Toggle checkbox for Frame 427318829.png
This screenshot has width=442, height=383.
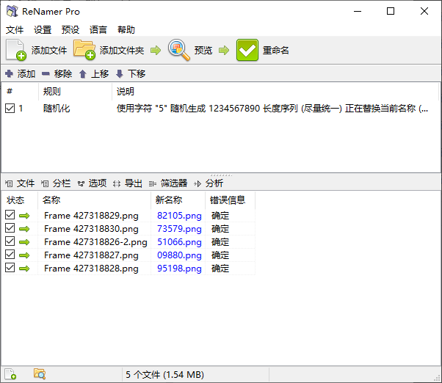tap(10, 214)
